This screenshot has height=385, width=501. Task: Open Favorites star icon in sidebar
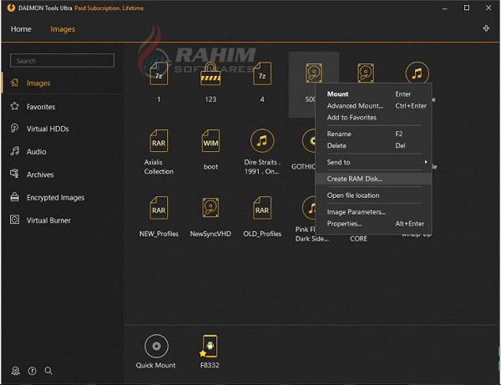pyautogui.click(x=15, y=106)
